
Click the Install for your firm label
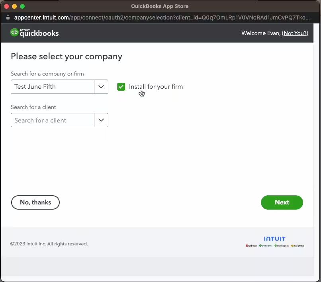click(x=156, y=87)
